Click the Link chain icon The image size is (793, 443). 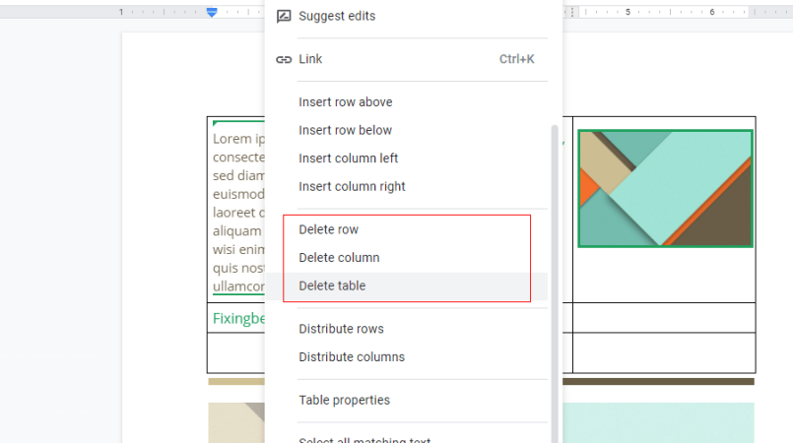coord(284,59)
